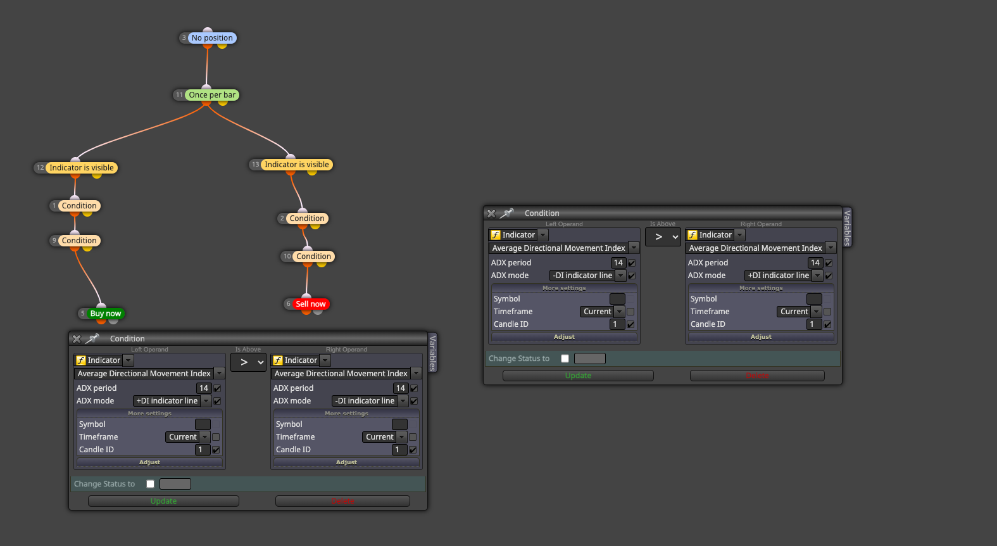The image size is (997, 546).
Task: Select Indicator is visible node 12
Action: pos(82,168)
